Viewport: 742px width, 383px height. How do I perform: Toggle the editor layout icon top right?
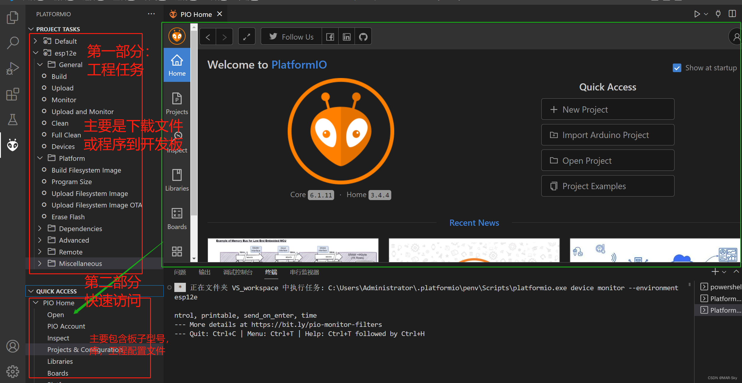pos(733,14)
